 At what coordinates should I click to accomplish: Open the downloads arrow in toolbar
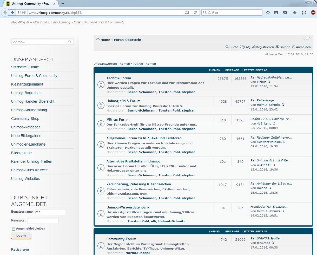(295, 12)
